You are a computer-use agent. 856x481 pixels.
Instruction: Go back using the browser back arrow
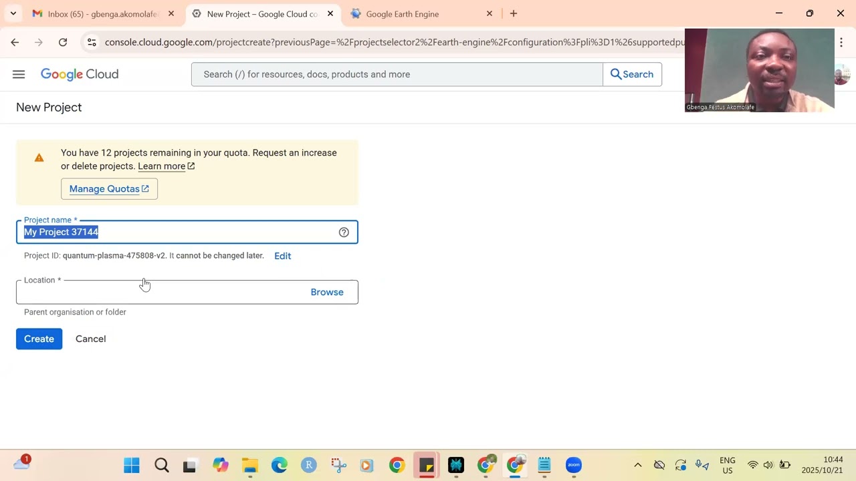click(x=15, y=42)
